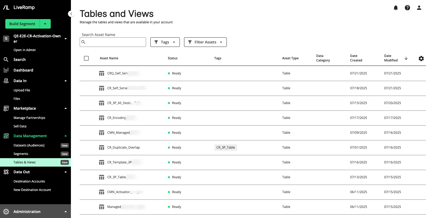Click Dashboard label in sidebar

point(23,70)
